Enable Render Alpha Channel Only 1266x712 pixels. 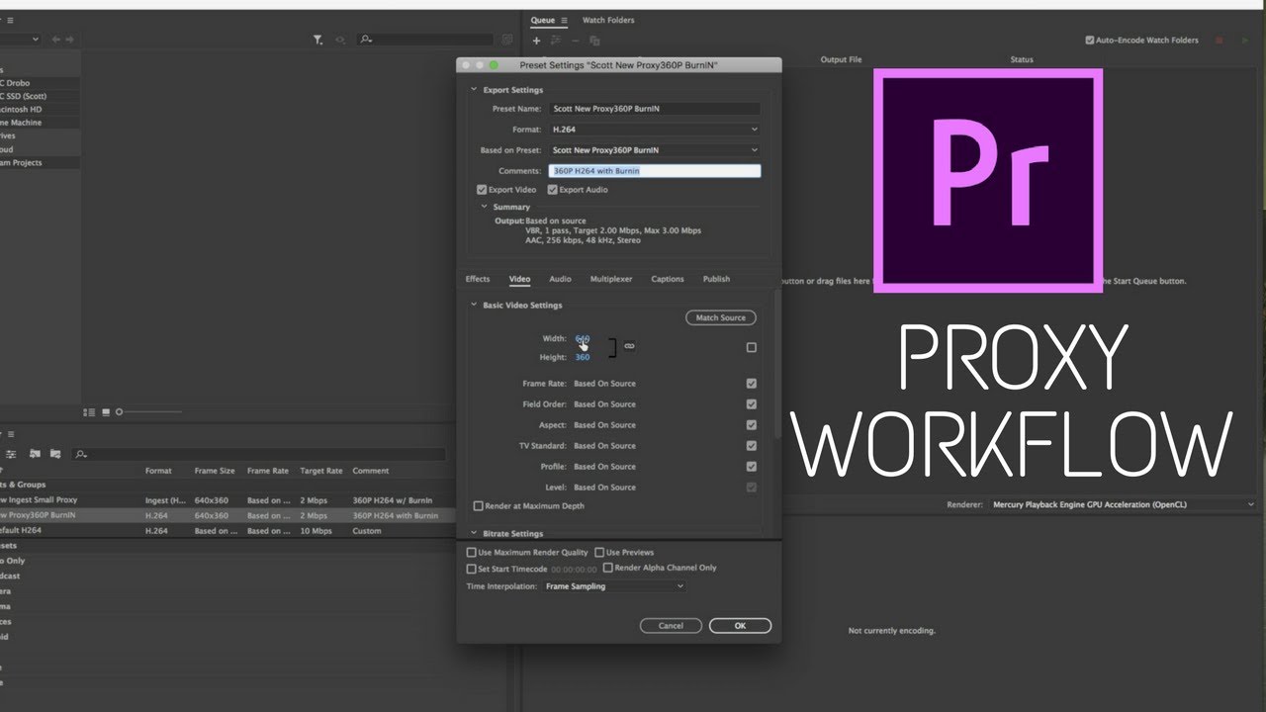608,568
